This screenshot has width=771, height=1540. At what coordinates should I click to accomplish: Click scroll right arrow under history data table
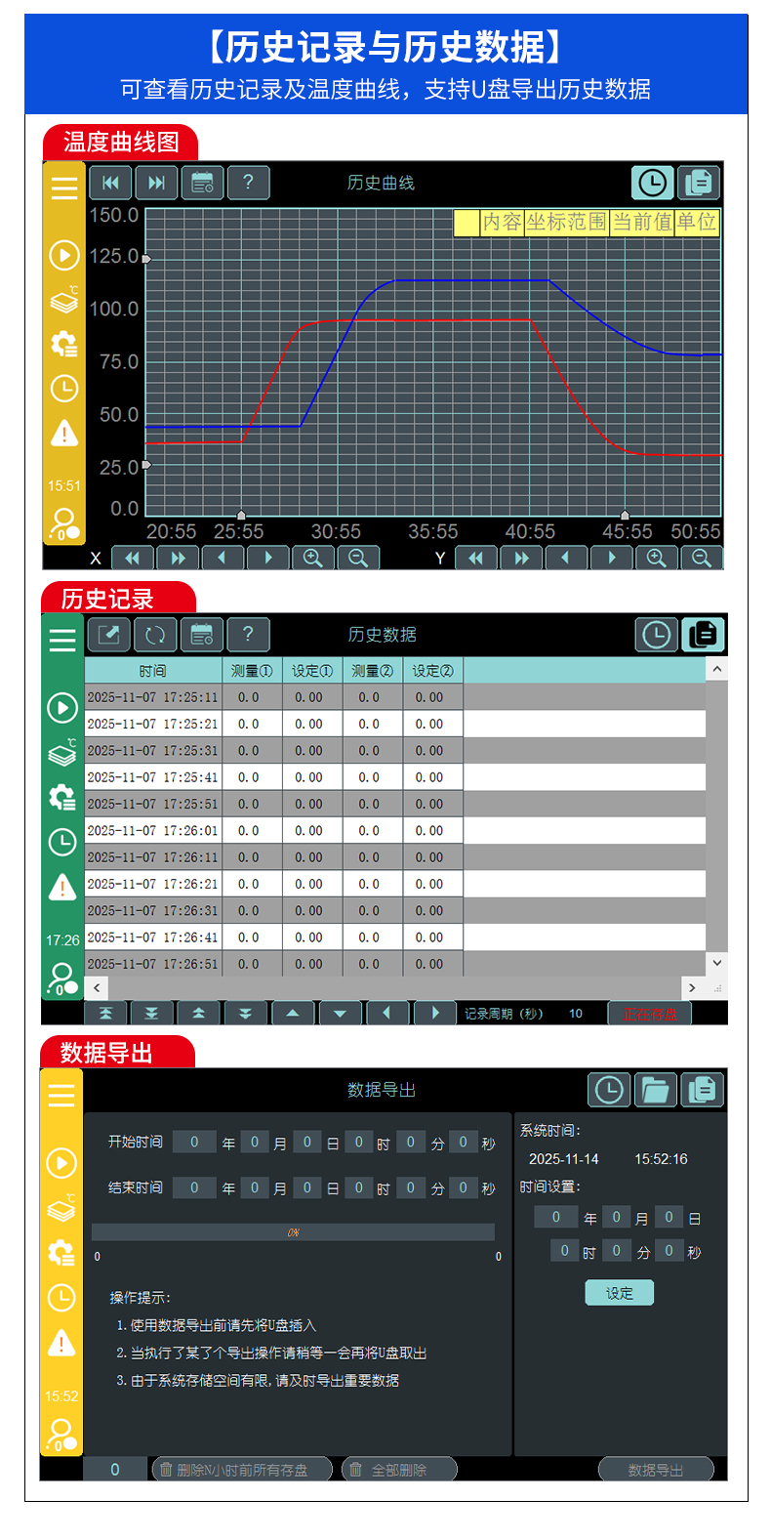pos(692,987)
